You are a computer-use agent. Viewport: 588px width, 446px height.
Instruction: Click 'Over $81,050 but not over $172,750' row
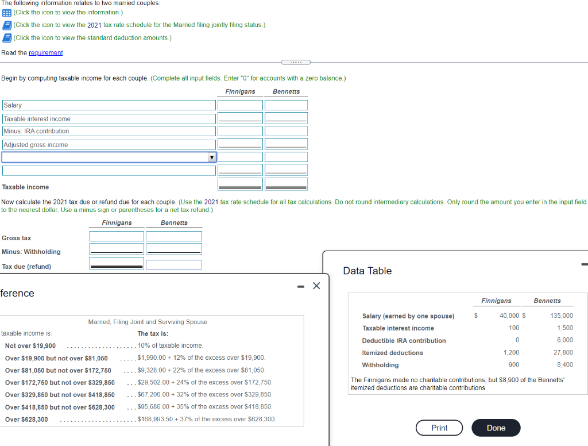136,371
